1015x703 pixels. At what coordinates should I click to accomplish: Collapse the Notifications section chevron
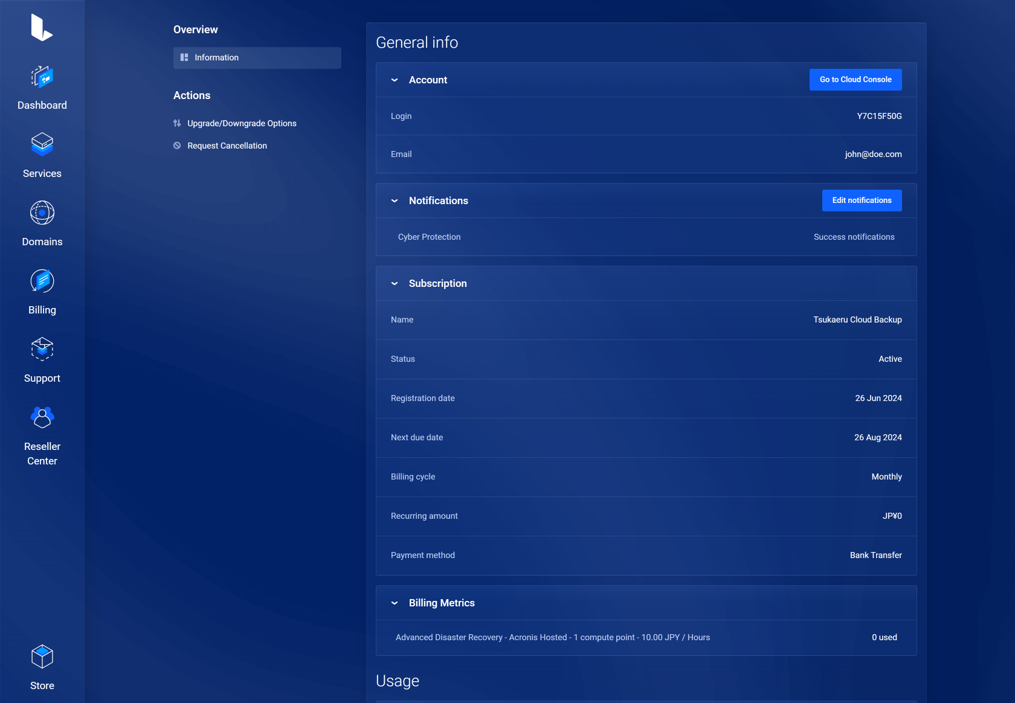tap(395, 201)
